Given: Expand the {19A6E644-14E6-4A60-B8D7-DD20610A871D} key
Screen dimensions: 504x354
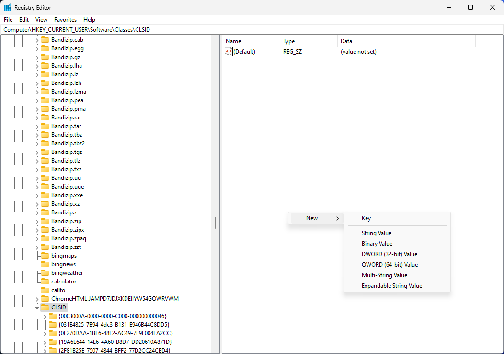Looking at the screenshot, I should pyautogui.click(x=45, y=342).
